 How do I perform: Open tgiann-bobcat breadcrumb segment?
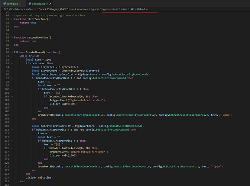110,9
